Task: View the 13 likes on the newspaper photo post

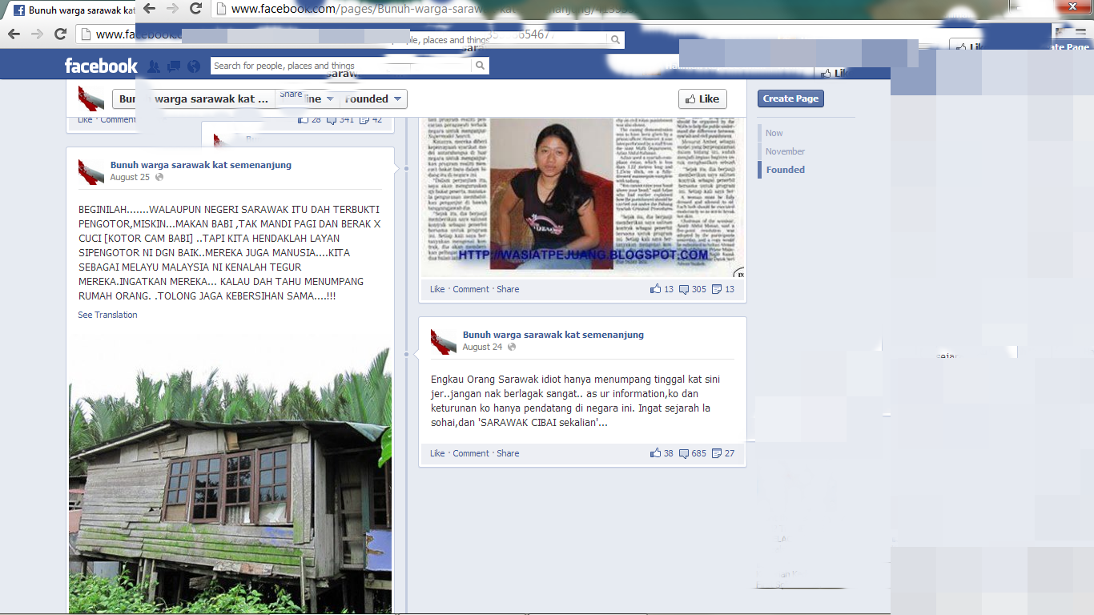Action: tap(662, 289)
